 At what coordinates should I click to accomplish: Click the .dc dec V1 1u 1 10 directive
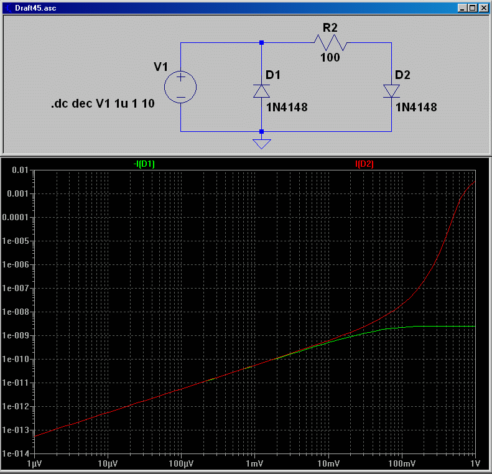pyautogui.click(x=103, y=103)
